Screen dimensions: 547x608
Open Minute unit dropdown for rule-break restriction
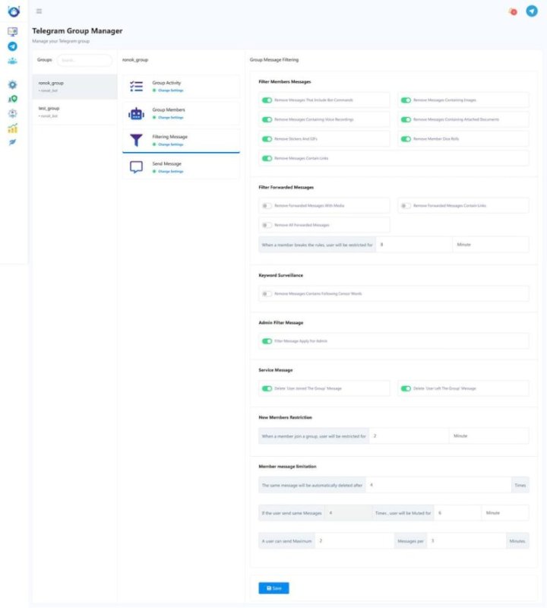[490, 245]
